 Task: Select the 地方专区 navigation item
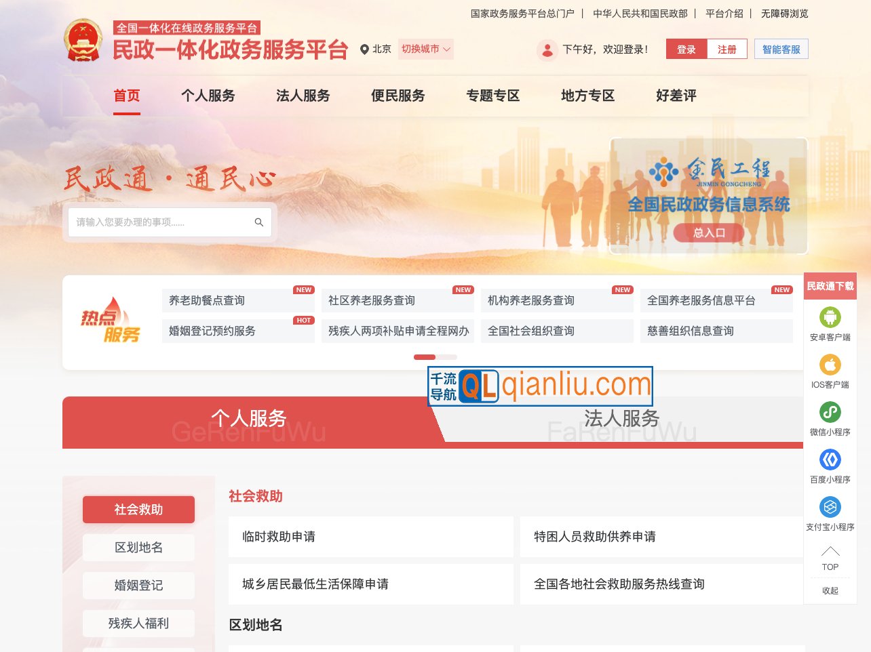tap(587, 96)
